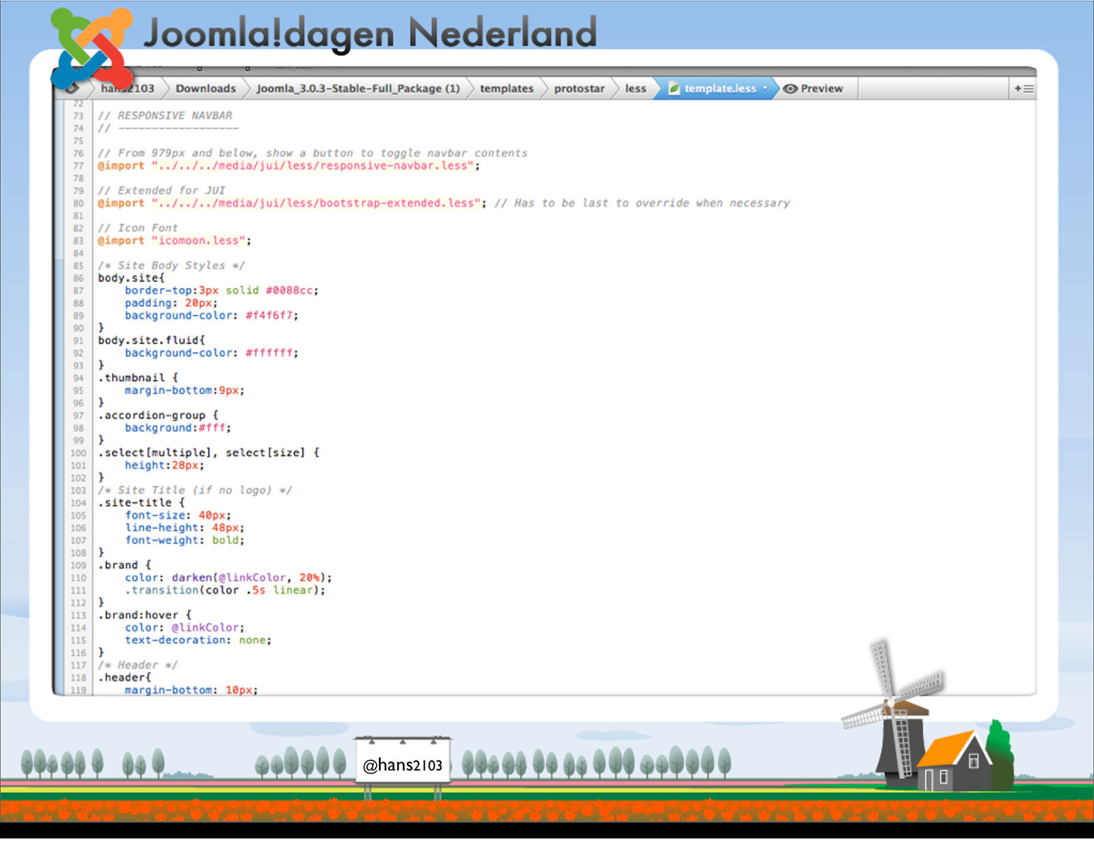
Task: Click the color: @linkColor; declaration
Action: tap(185, 628)
